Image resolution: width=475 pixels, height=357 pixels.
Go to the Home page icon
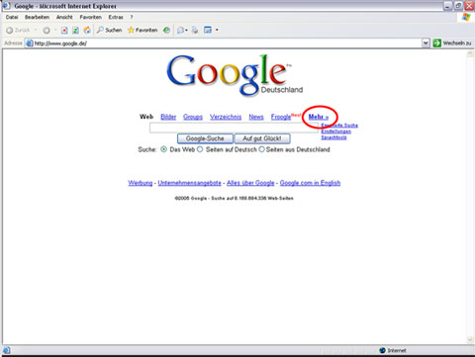[87, 30]
